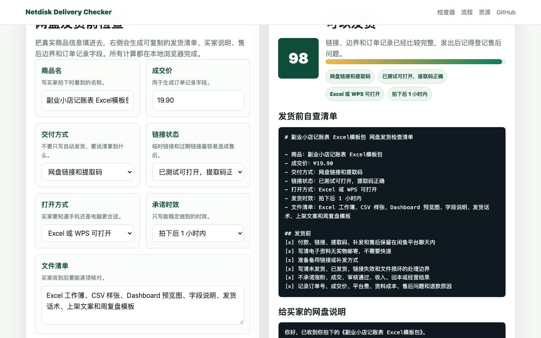Click the 承诺时效 field label
The image size is (541, 338).
coord(165,204)
